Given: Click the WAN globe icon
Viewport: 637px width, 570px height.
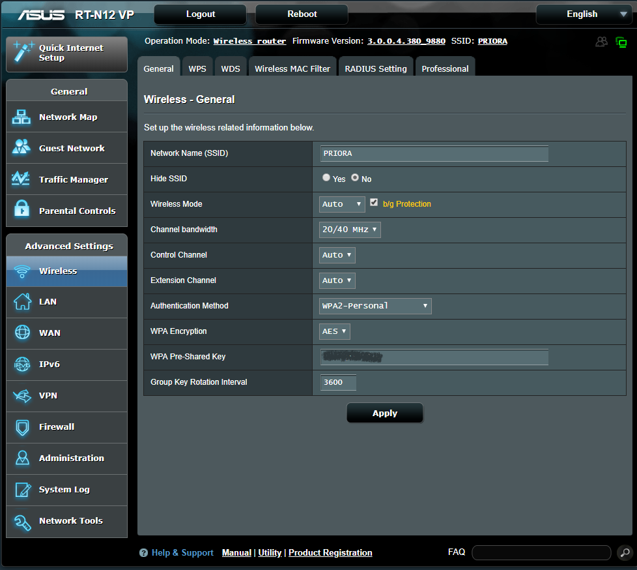Looking at the screenshot, I should click(x=22, y=333).
